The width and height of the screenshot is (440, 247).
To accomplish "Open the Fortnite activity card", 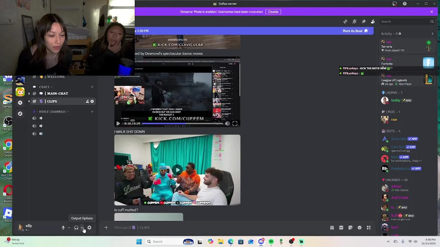I will click(x=408, y=63).
